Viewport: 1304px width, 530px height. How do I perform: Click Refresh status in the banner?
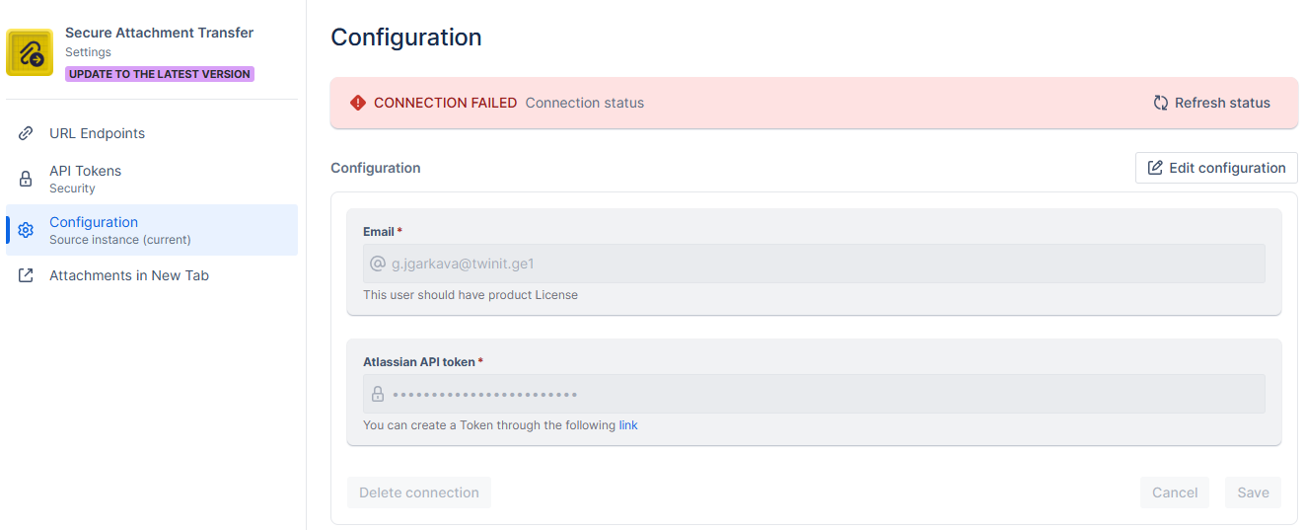point(1211,103)
